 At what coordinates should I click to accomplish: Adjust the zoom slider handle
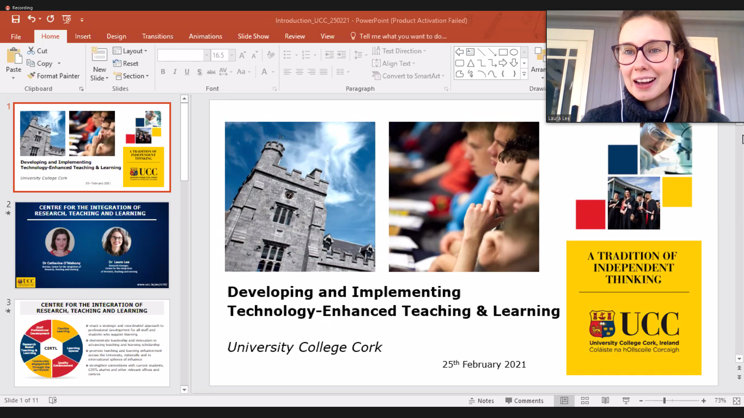(x=664, y=401)
